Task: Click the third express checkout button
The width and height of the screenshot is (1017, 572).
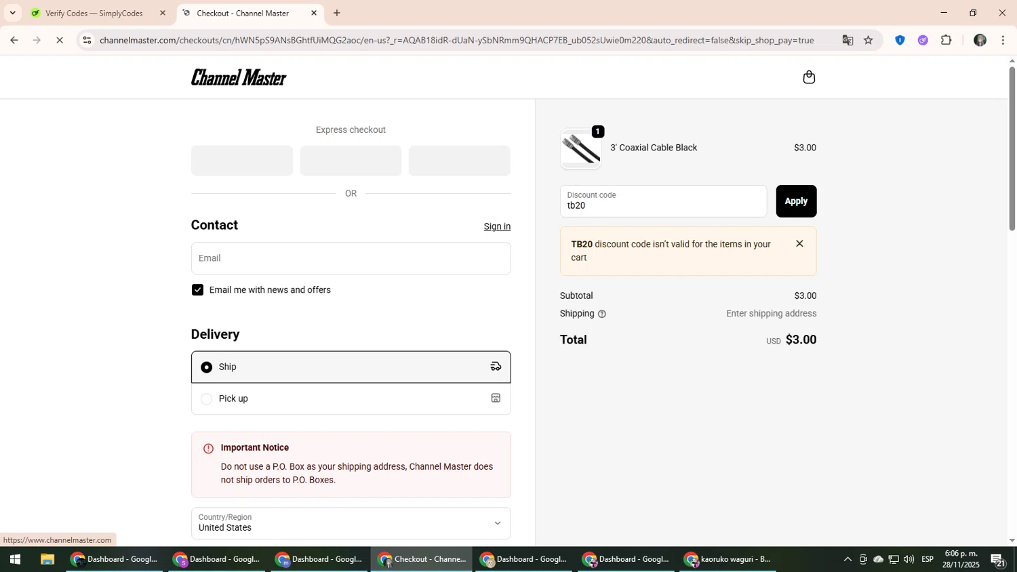Action: (x=459, y=161)
